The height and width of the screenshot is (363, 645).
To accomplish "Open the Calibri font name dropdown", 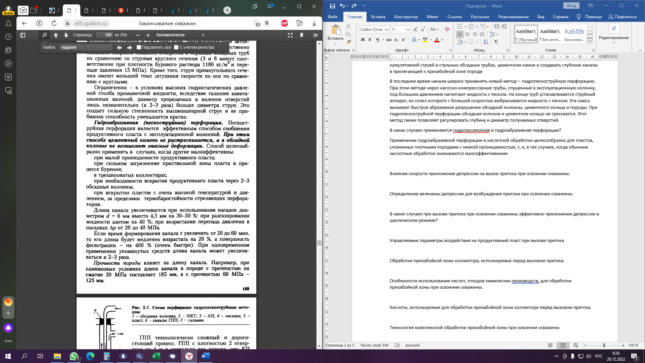I will coord(387,30).
